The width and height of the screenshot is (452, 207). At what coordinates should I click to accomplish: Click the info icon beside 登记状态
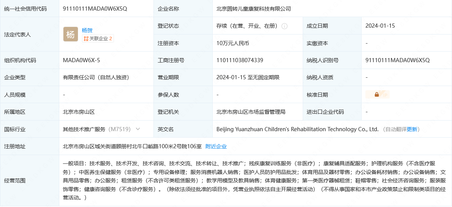pyautogui.click(x=284, y=26)
